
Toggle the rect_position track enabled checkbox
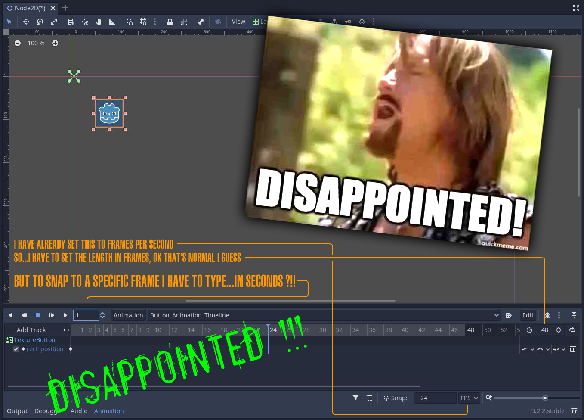[x=16, y=349]
